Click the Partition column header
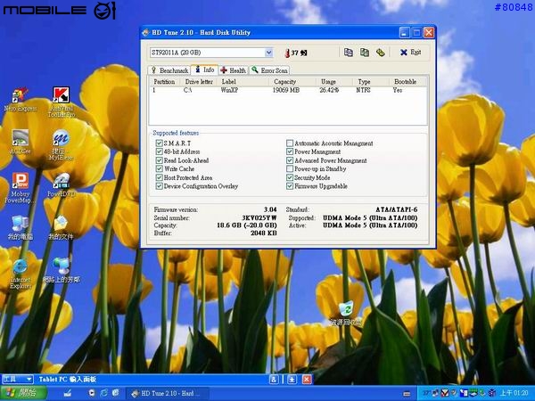This screenshot has height=401, width=535. click(x=165, y=81)
